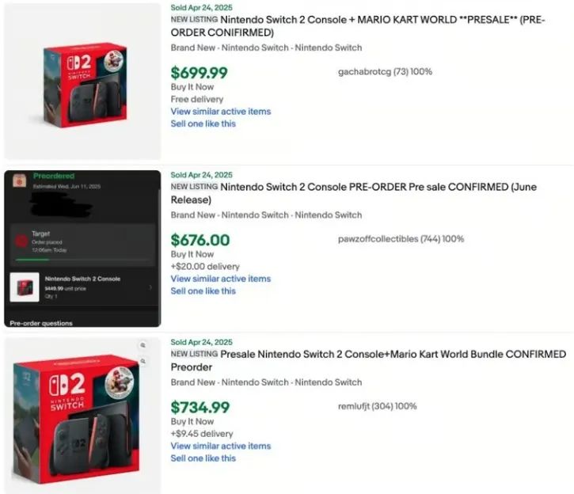View similar active items for $676.00 listing
The image size is (574, 494).
click(x=221, y=279)
